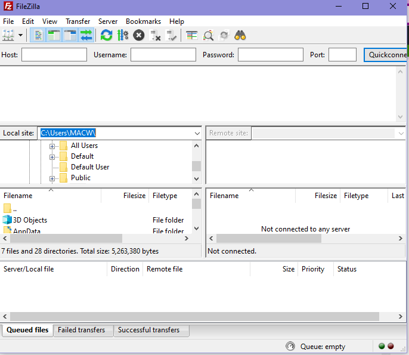Focus the Password input field
Viewport: 409px width, 355px height.
click(271, 54)
